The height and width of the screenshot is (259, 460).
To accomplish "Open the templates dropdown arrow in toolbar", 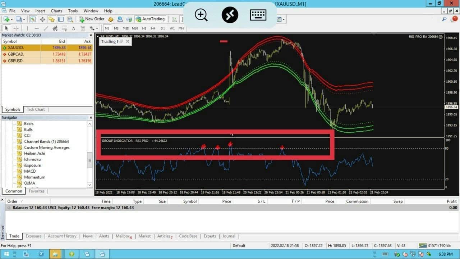I will tap(284, 19).
